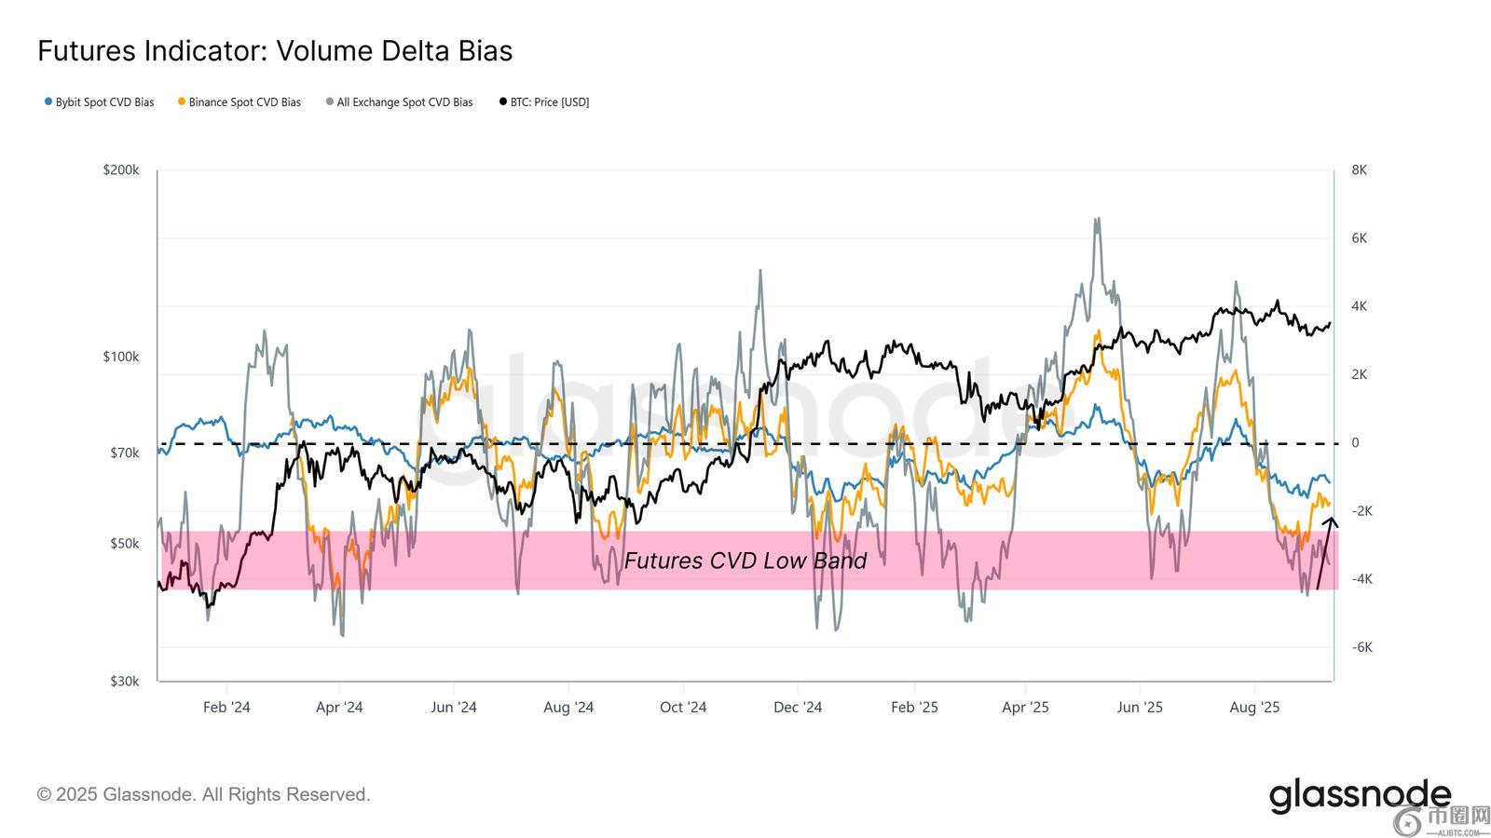Toggle the Bybit Spot CVD Bias legend label

tap(104, 102)
